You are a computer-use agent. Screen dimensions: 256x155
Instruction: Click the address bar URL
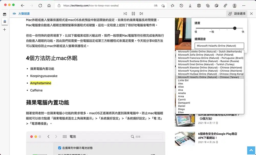pyautogui.click(x=91, y=6)
